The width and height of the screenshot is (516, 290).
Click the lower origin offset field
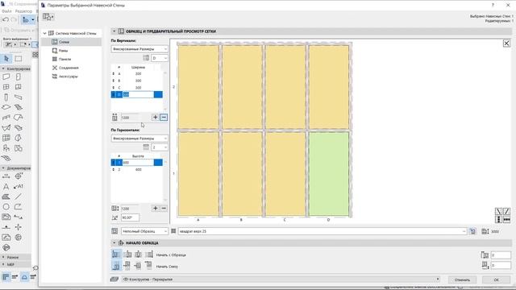coord(501,265)
